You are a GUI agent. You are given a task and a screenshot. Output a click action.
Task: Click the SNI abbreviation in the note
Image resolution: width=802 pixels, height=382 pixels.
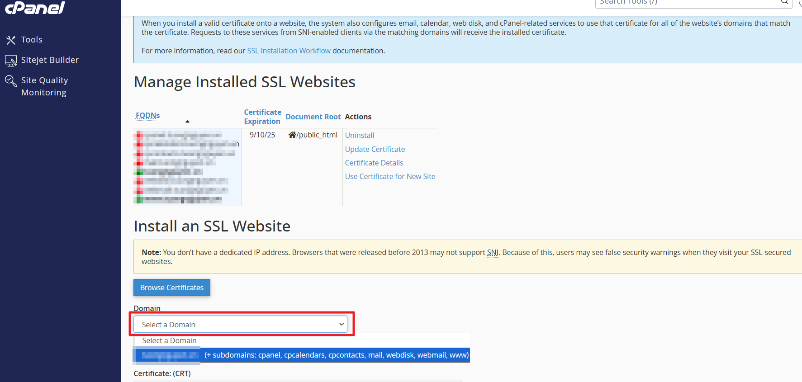coord(493,252)
